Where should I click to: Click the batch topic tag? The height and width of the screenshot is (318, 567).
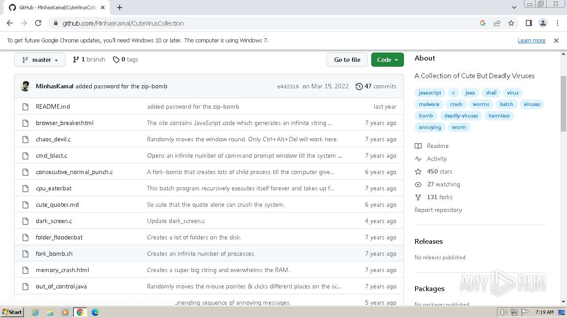507,104
